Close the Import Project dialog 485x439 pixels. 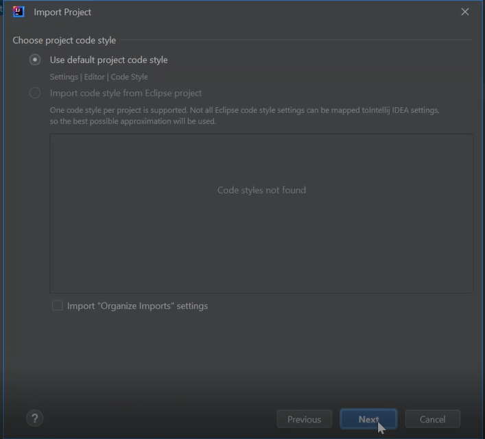click(x=465, y=12)
